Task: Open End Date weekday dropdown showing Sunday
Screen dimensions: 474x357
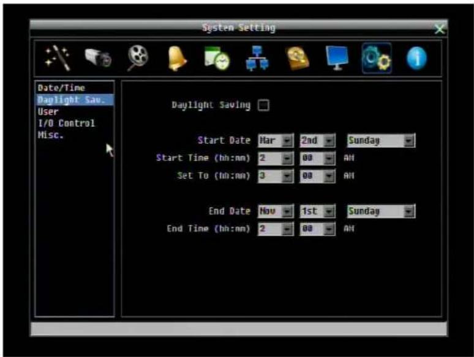Action: [381, 211]
